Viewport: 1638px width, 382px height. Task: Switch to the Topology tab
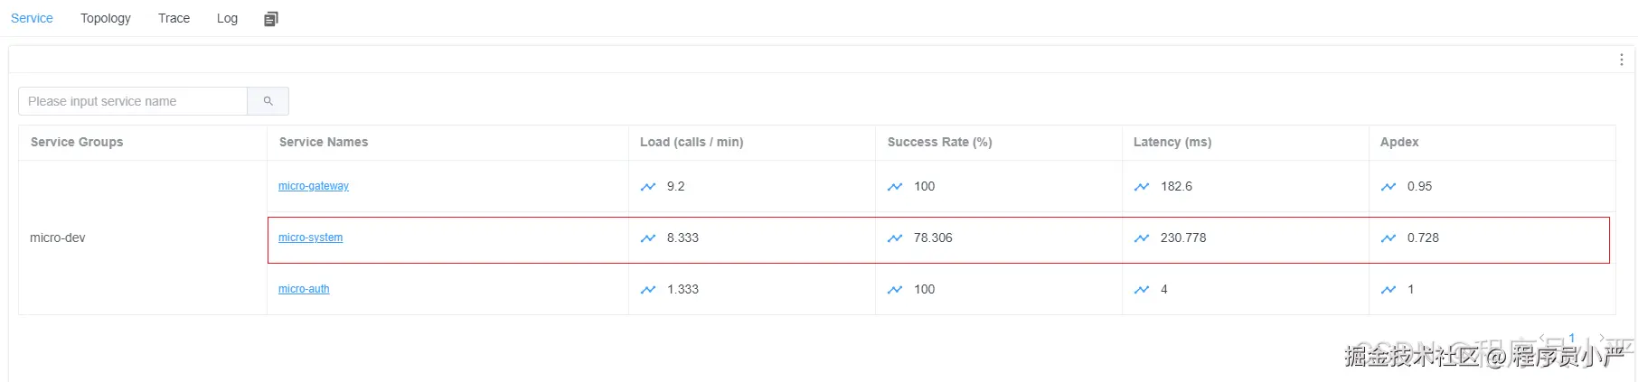[x=105, y=18]
